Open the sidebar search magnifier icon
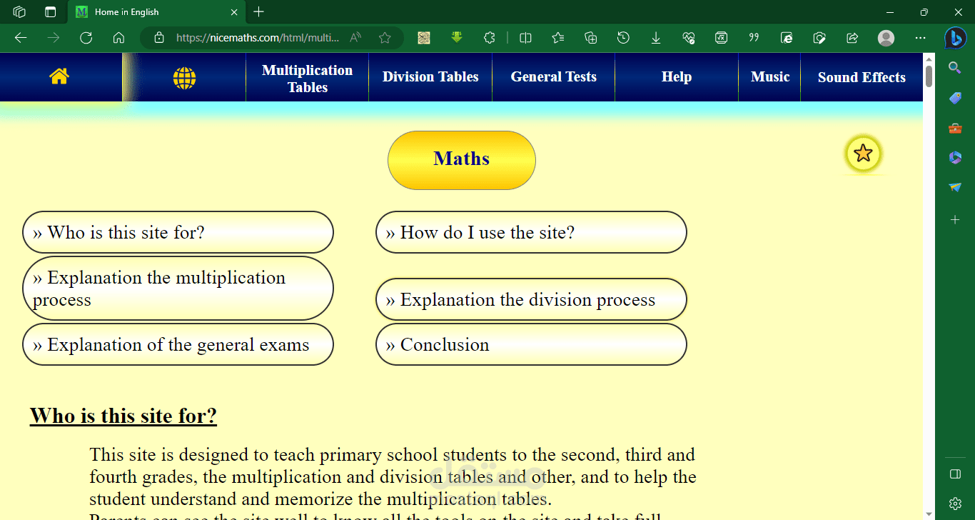975x520 pixels. click(x=955, y=68)
